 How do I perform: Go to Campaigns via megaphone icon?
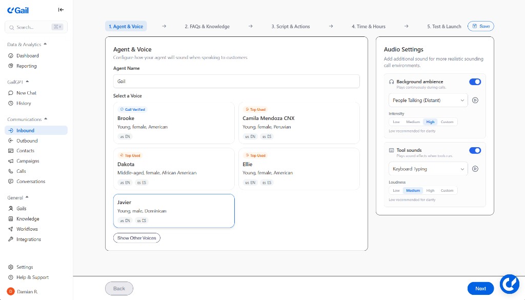coord(11,161)
